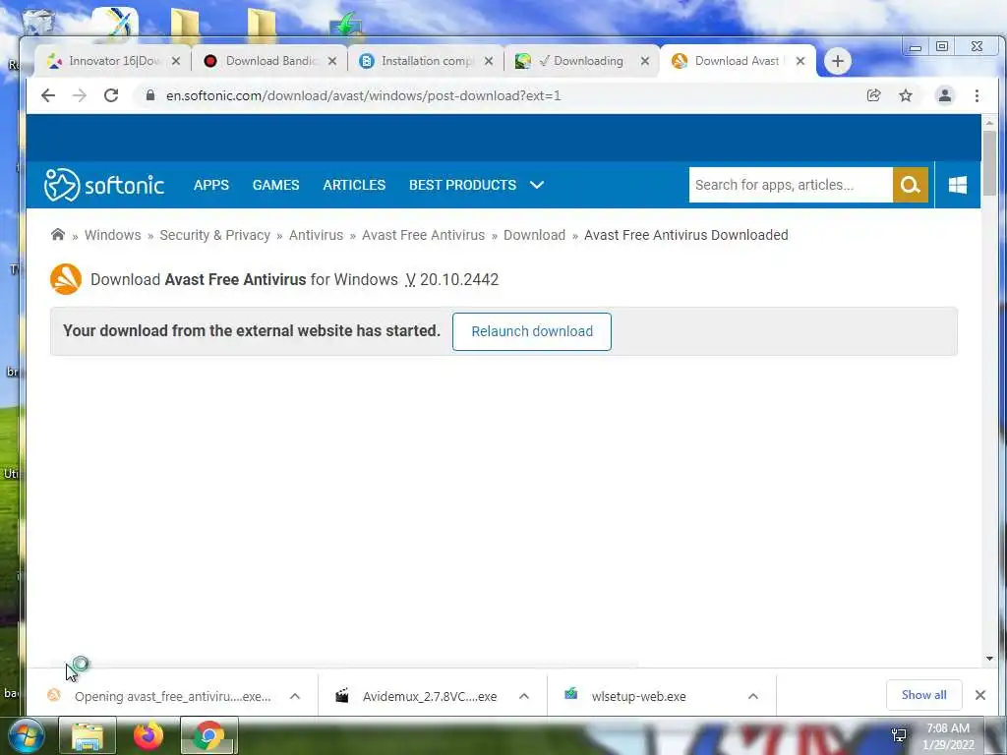Share this page via share icon
1007x755 pixels.
[x=873, y=95]
